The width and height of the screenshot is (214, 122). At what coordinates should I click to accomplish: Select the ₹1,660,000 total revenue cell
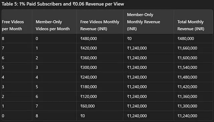(187, 48)
